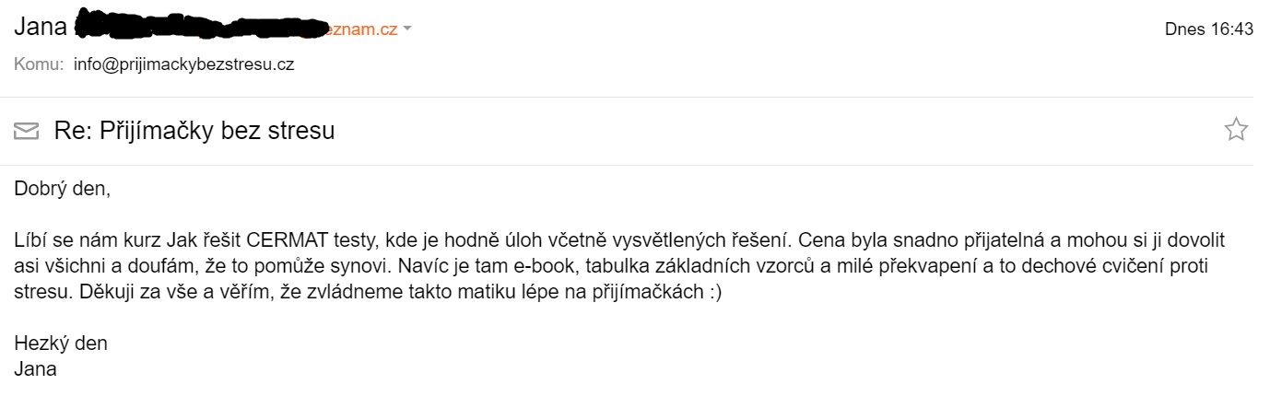This screenshot has width=1270, height=396.
Task: Star this email as favorite
Action: [1235, 131]
